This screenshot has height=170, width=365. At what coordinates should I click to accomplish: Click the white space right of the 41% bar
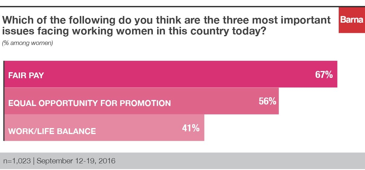tap(272, 128)
